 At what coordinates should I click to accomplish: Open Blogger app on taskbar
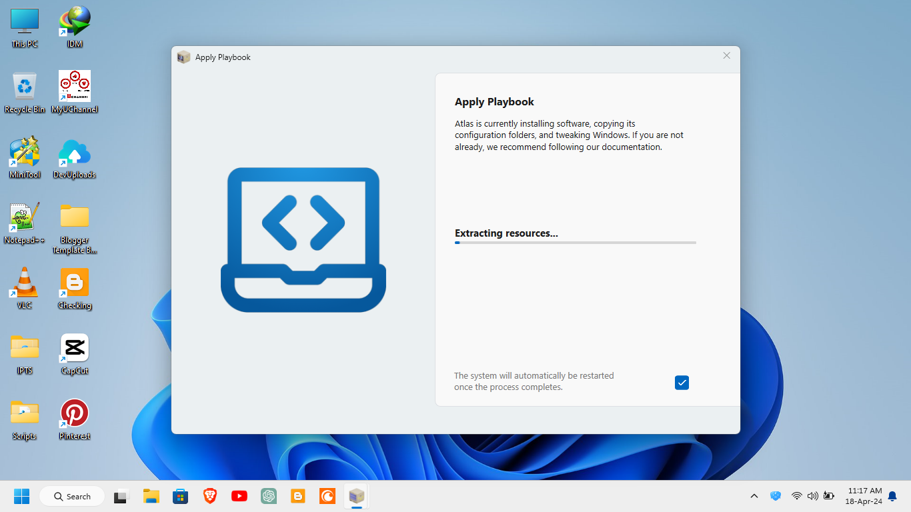pyautogui.click(x=298, y=496)
